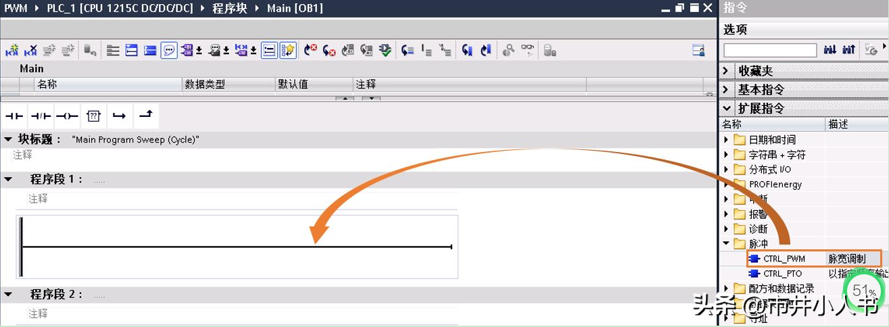
Task: Click the close branch icon
Action: [145, 116]
